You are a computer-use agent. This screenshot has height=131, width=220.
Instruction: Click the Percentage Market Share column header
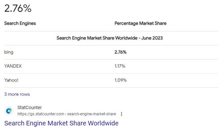[141, 23]
